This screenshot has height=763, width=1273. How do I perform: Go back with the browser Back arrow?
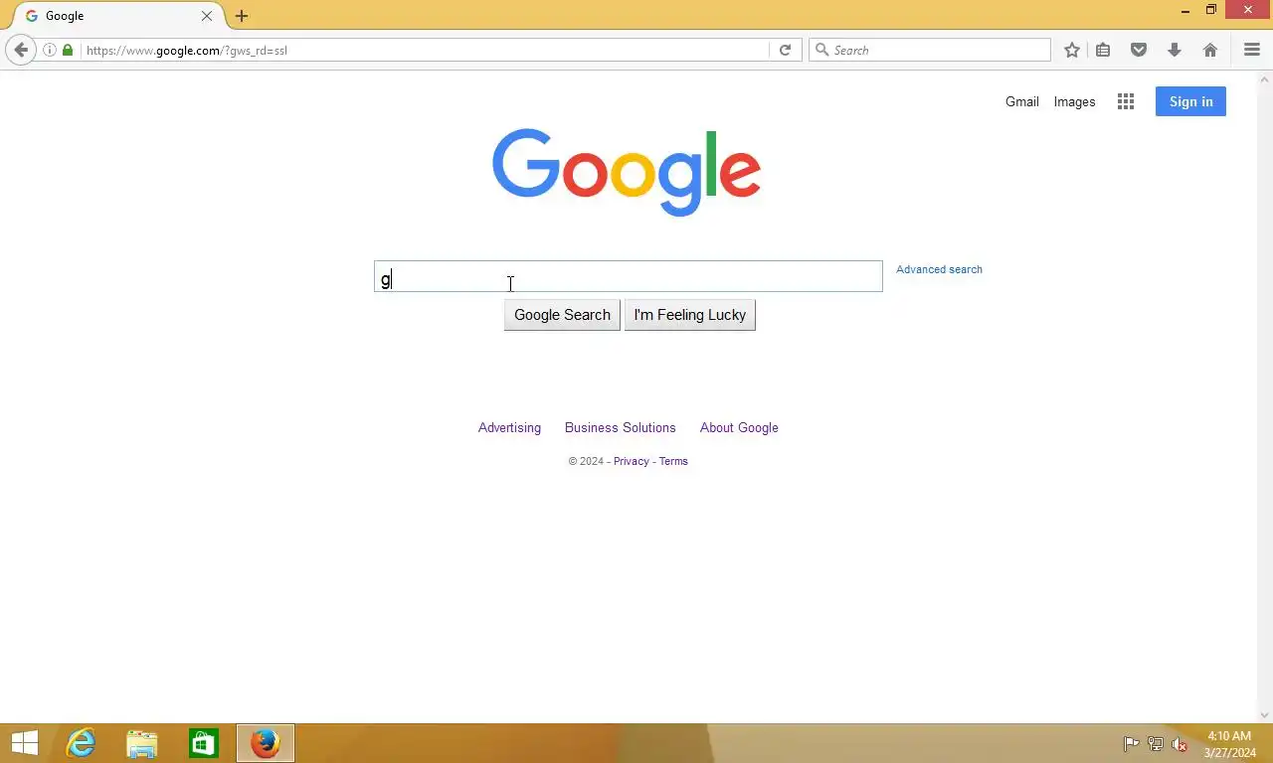click(x=21, y=50)
